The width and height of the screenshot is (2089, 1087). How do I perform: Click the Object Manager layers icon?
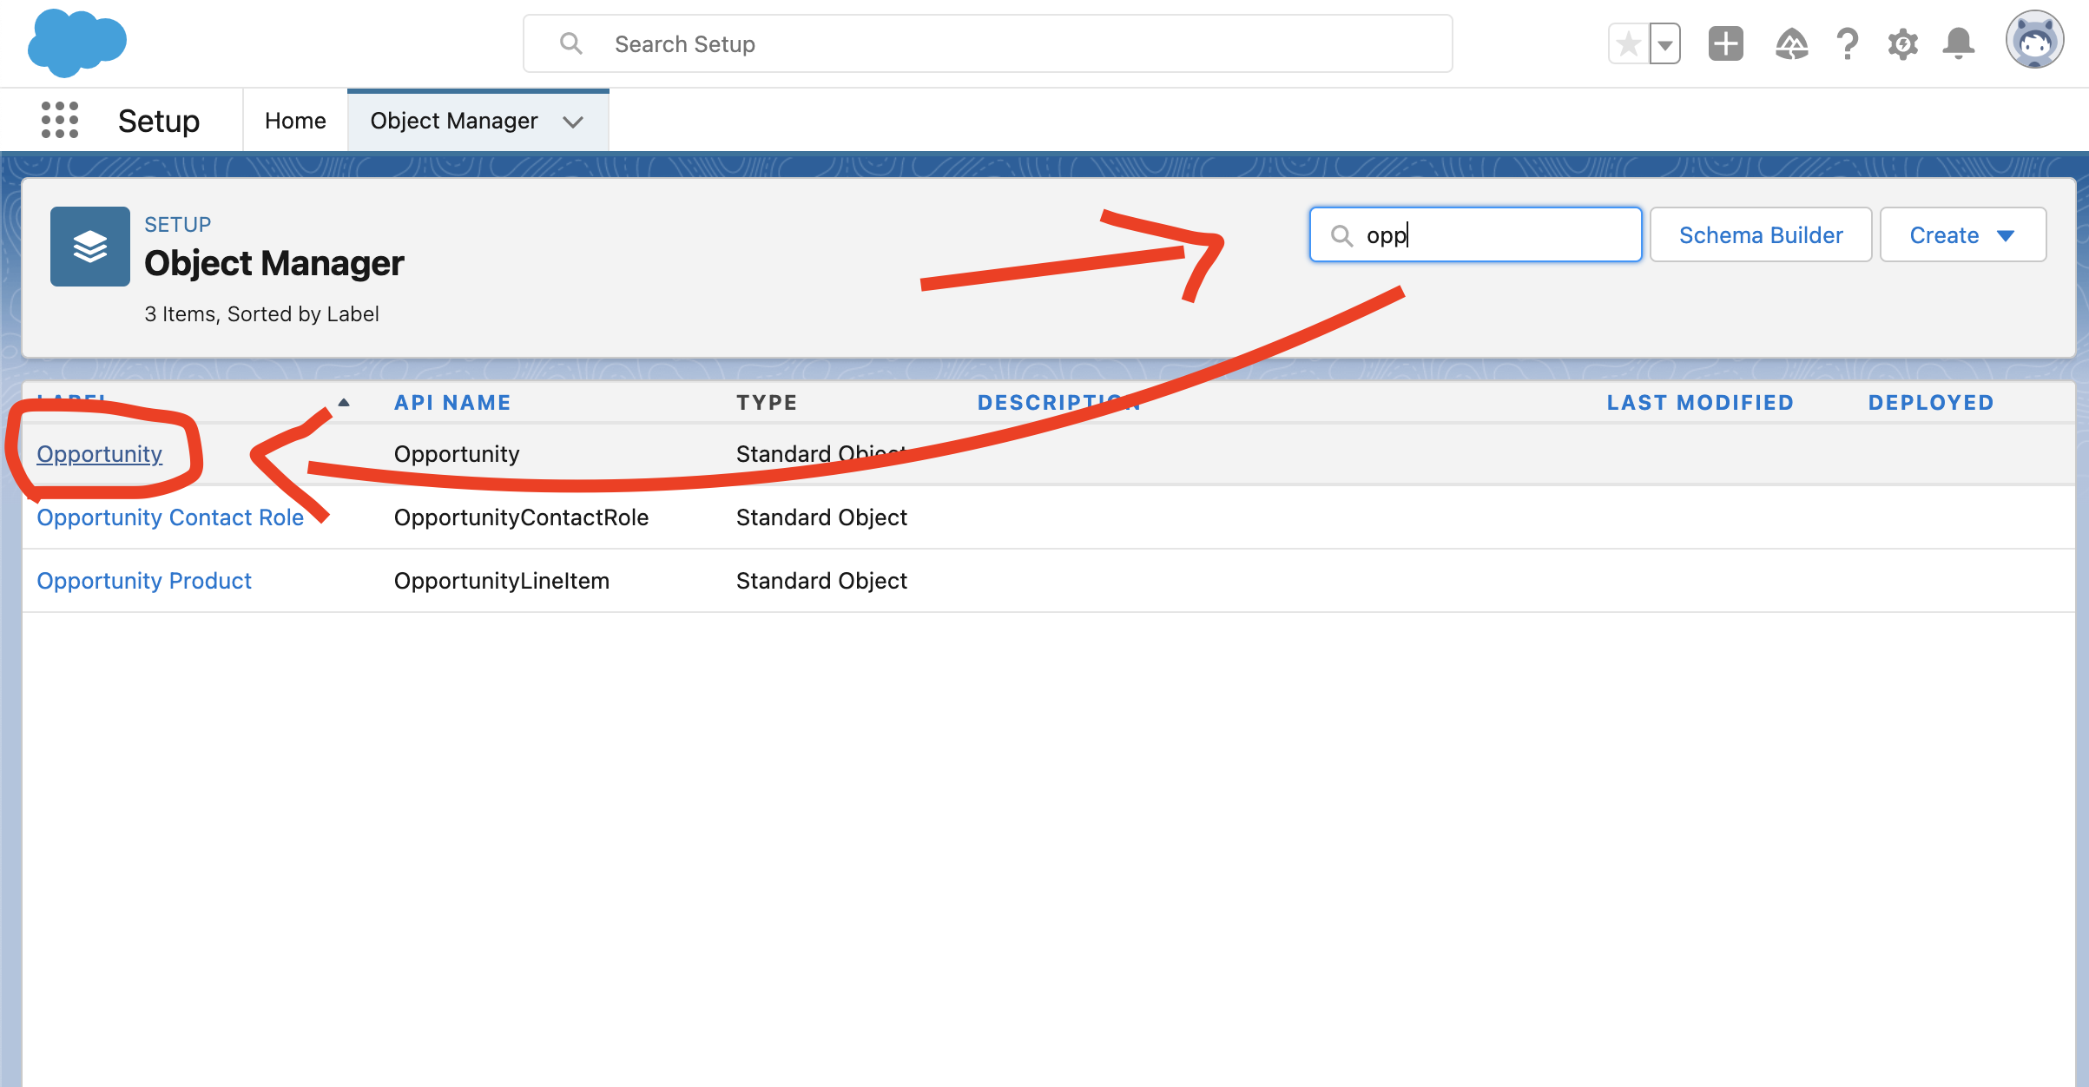90,247
